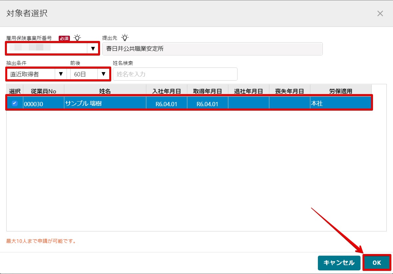Click the 選択 column header
Viewport: 393px width, 274px height.
click(x=15, y=91)
